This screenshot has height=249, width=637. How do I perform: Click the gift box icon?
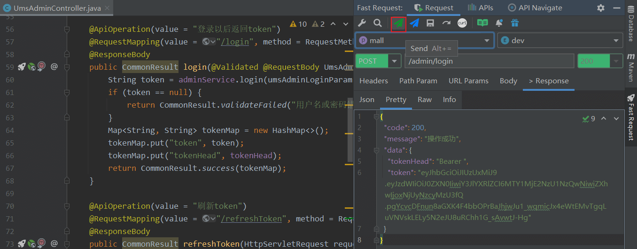[515, 23]
